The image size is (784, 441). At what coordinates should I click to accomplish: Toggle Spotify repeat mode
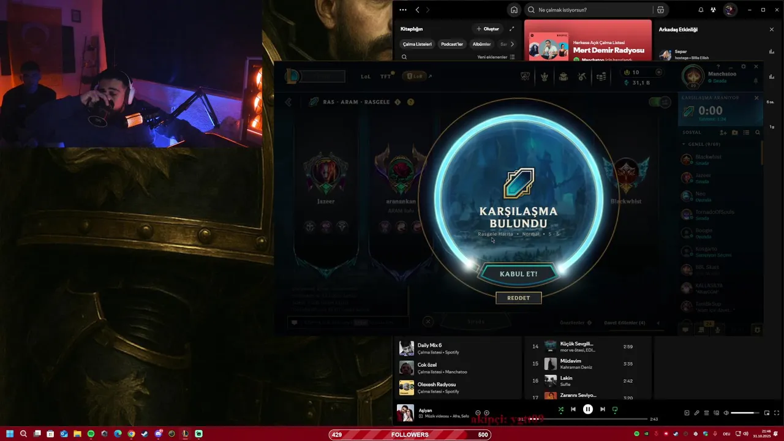615,409
